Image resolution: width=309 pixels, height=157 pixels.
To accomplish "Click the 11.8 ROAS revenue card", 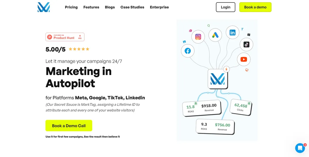I will 202,108.
